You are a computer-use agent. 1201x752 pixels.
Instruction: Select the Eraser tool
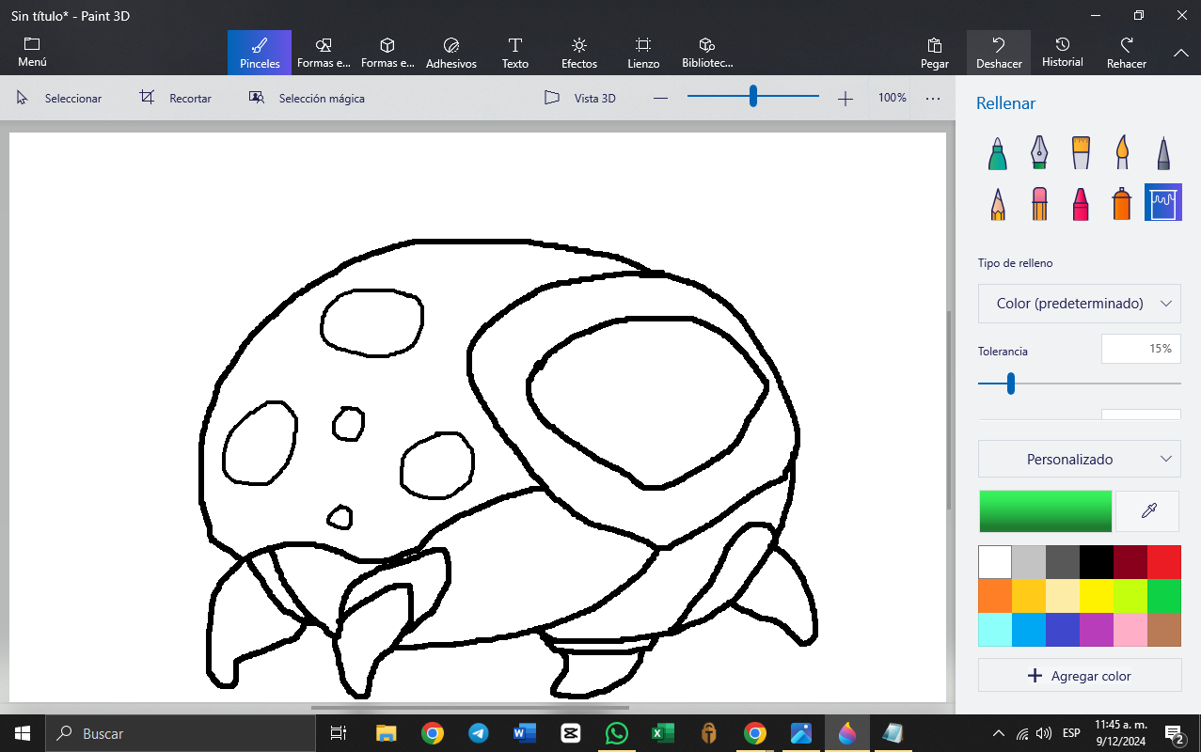pos(1039,202)
